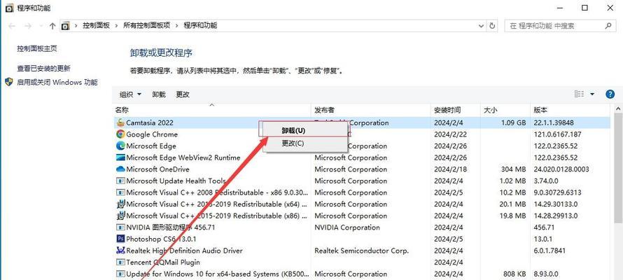Select the Google Chrome row name

152,134
